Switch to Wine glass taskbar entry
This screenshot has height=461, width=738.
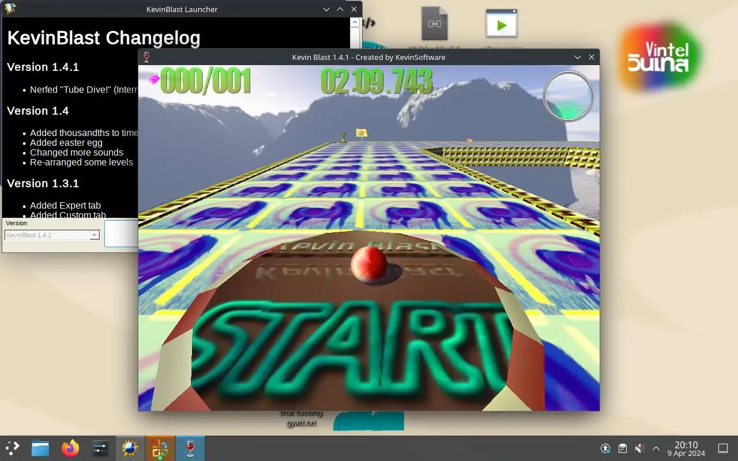[x=190, y=448]
